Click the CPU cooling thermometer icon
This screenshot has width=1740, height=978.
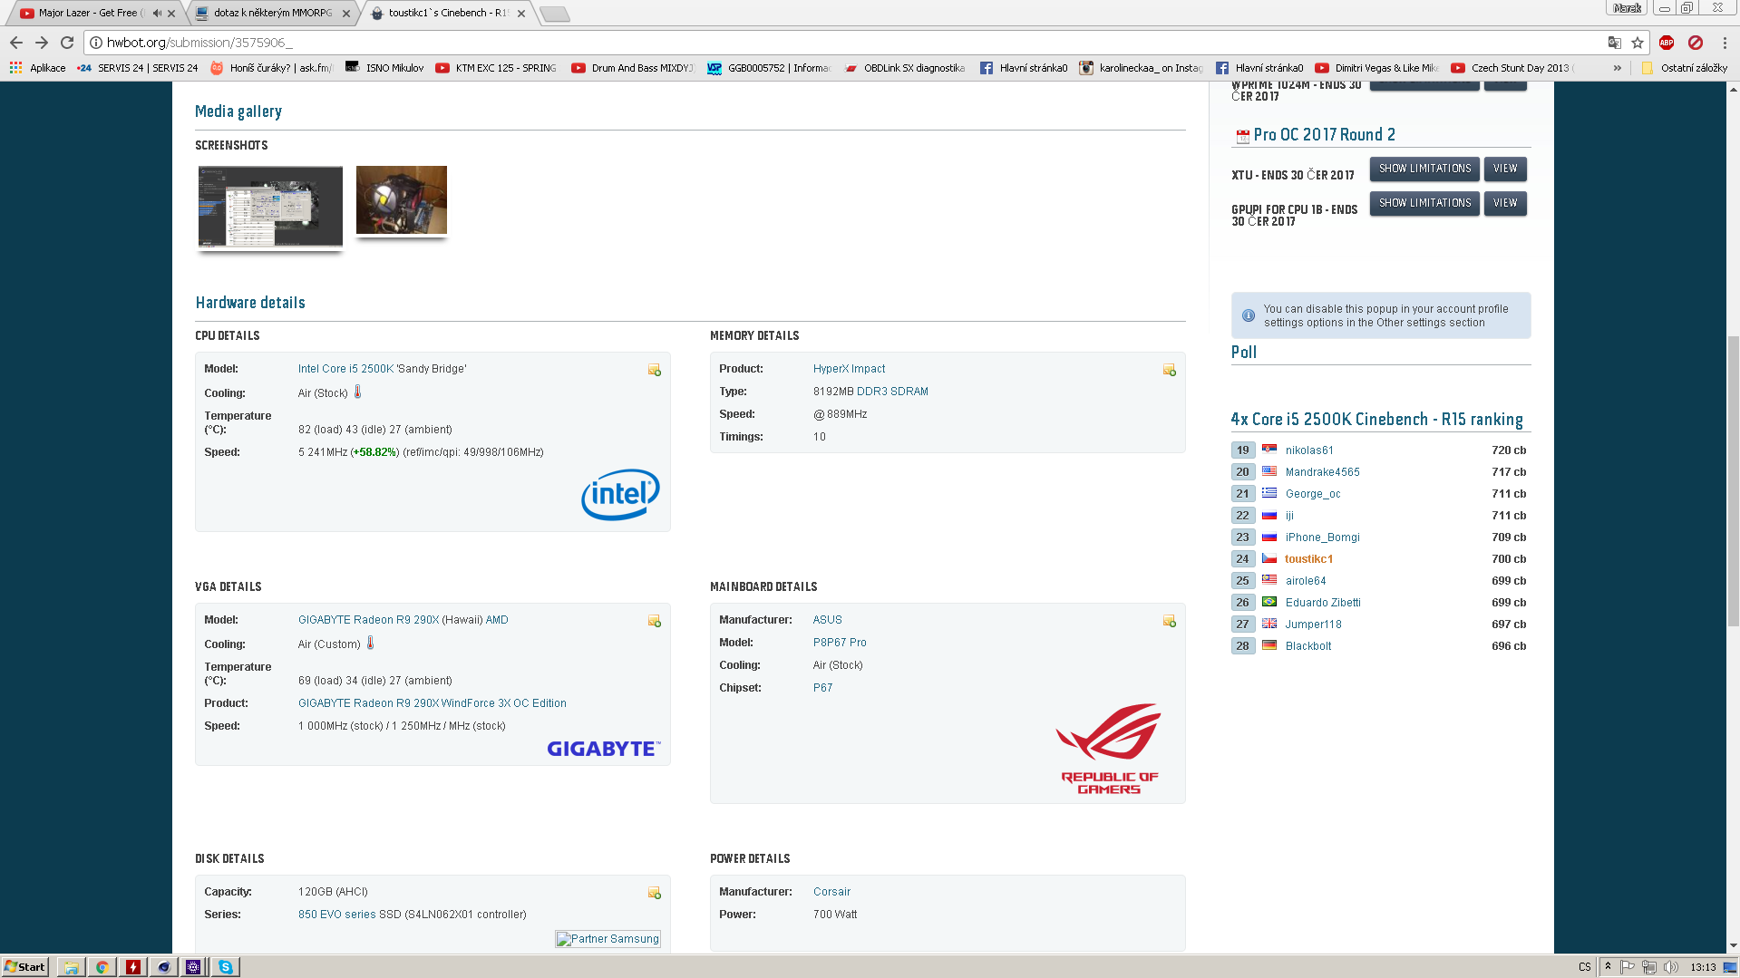click(358, 392)
